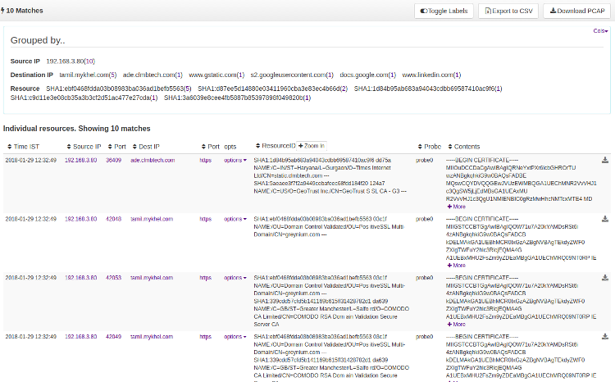615x382 pixels.
Task: Select docs.google.com destination group link
Action: coord(363,75)
